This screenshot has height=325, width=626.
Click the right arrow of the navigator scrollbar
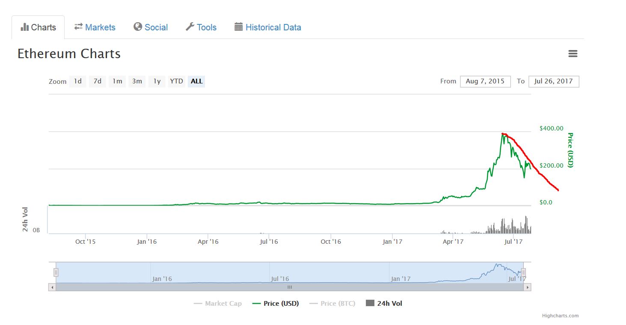pos(527,287)
